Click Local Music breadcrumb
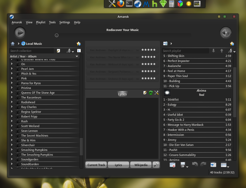 coord(32,44)
